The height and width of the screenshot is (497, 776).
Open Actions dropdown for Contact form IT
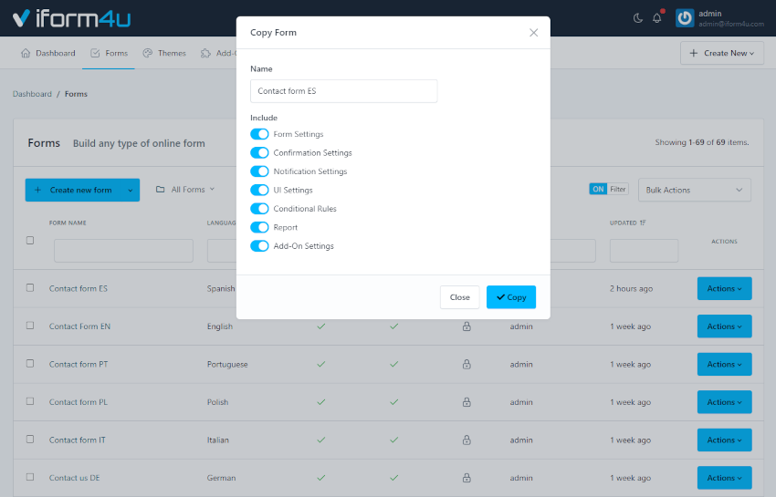click(724, 440)
